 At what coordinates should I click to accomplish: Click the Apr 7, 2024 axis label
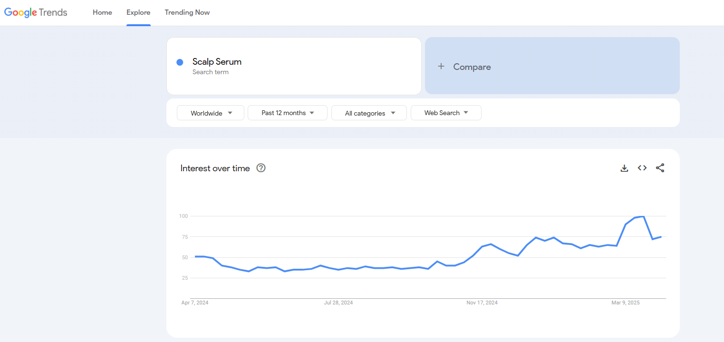[x=195, y=303]
